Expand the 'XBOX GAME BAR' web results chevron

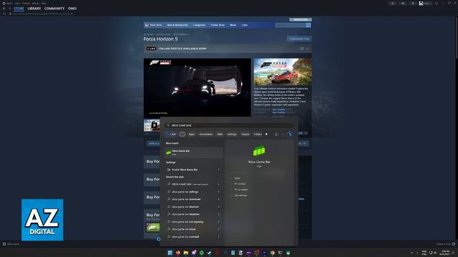[x=218, y=184]
